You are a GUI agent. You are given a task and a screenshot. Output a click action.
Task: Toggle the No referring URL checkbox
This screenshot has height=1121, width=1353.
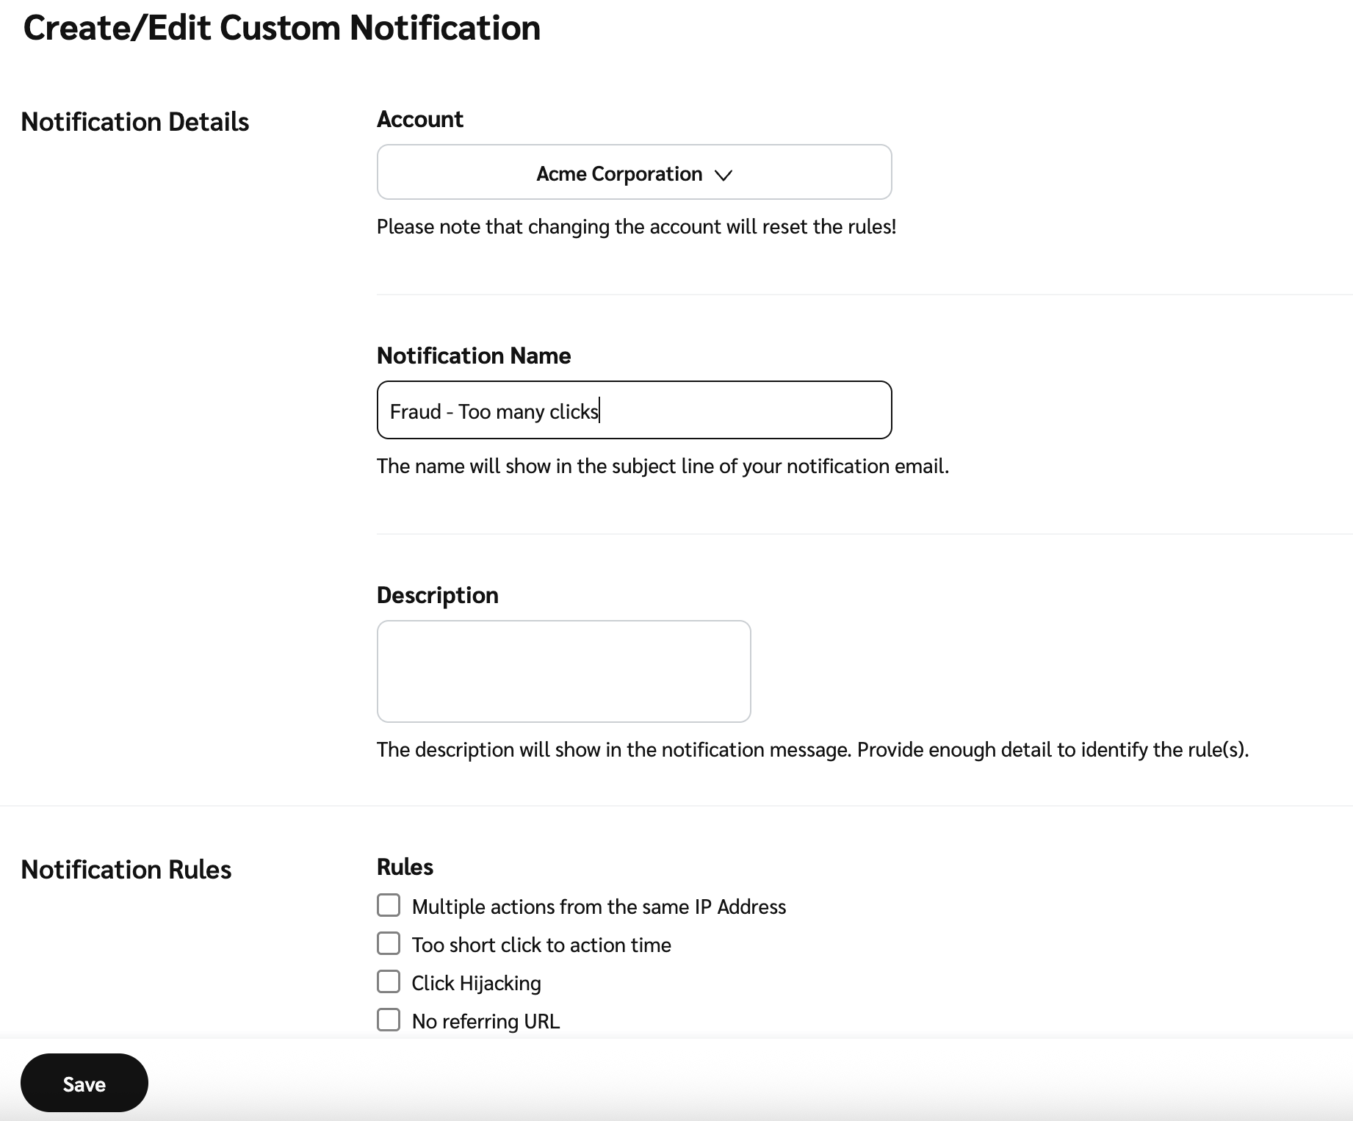(389, 1020)
